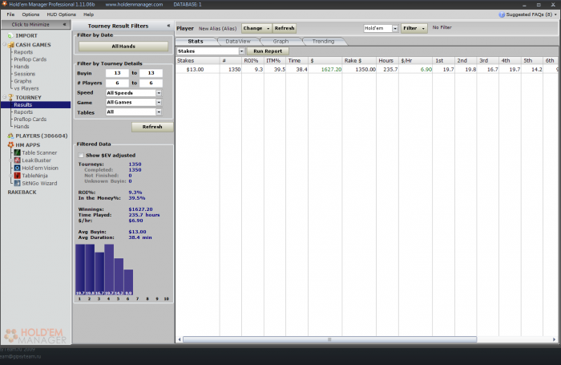Select Graphs under Cash Games
Image resolution: width=561 pixels, height=365 pixels.
22,81
